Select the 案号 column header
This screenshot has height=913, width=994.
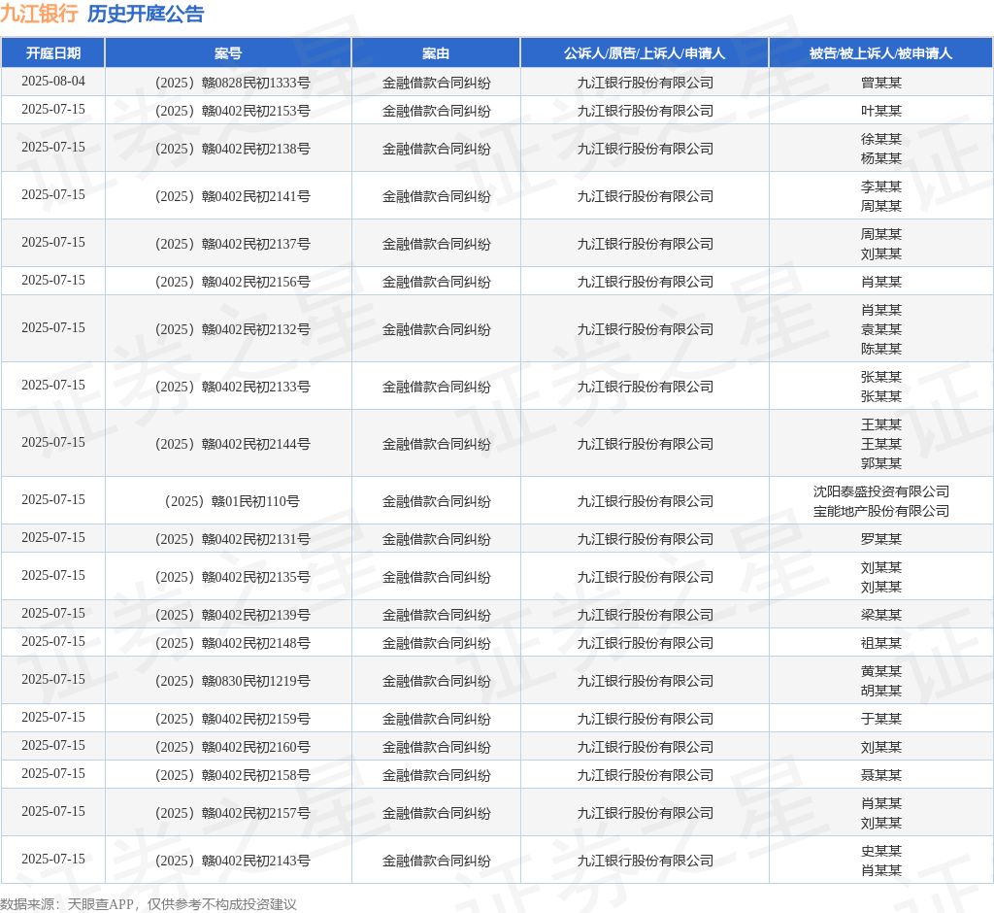click(x=228, y=53)
